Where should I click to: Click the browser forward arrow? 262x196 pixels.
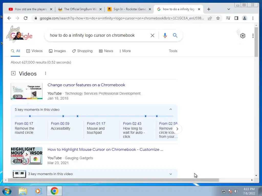(17, 18)
